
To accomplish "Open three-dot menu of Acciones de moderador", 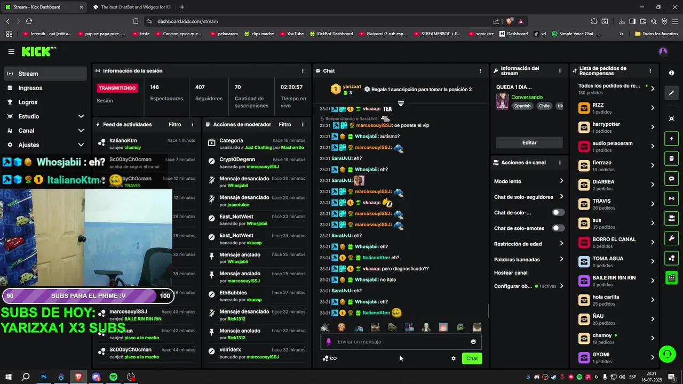I will coord(303,124).
